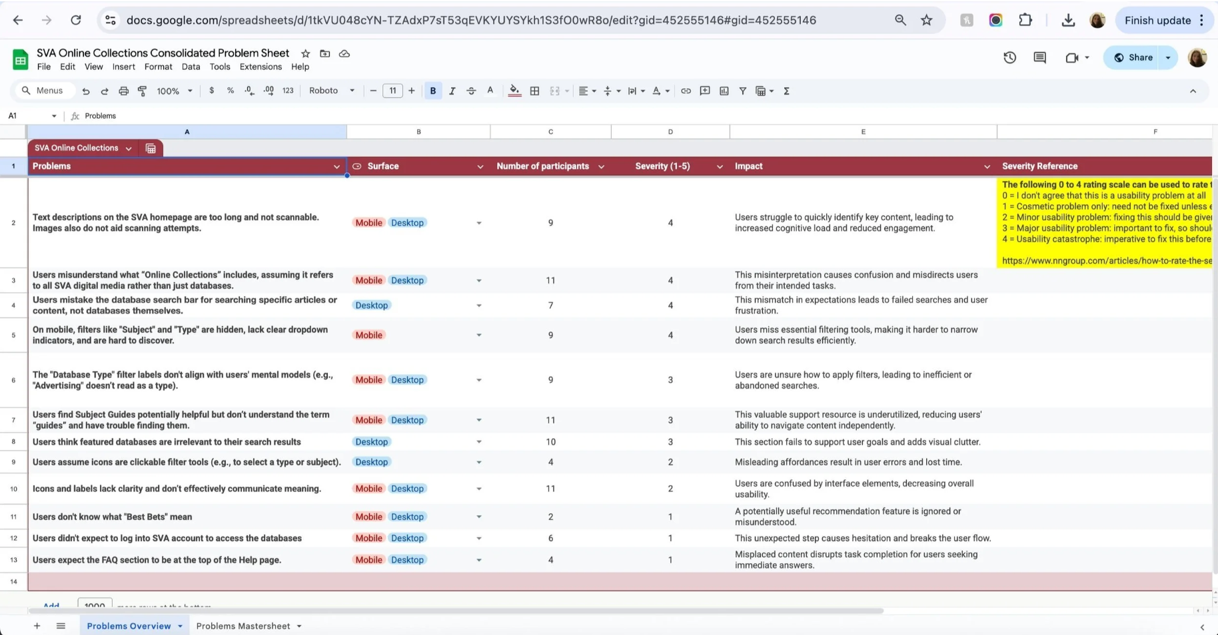Screen dimensions: 1218x635
Task: Open the fill color tool
Action: 514,91
